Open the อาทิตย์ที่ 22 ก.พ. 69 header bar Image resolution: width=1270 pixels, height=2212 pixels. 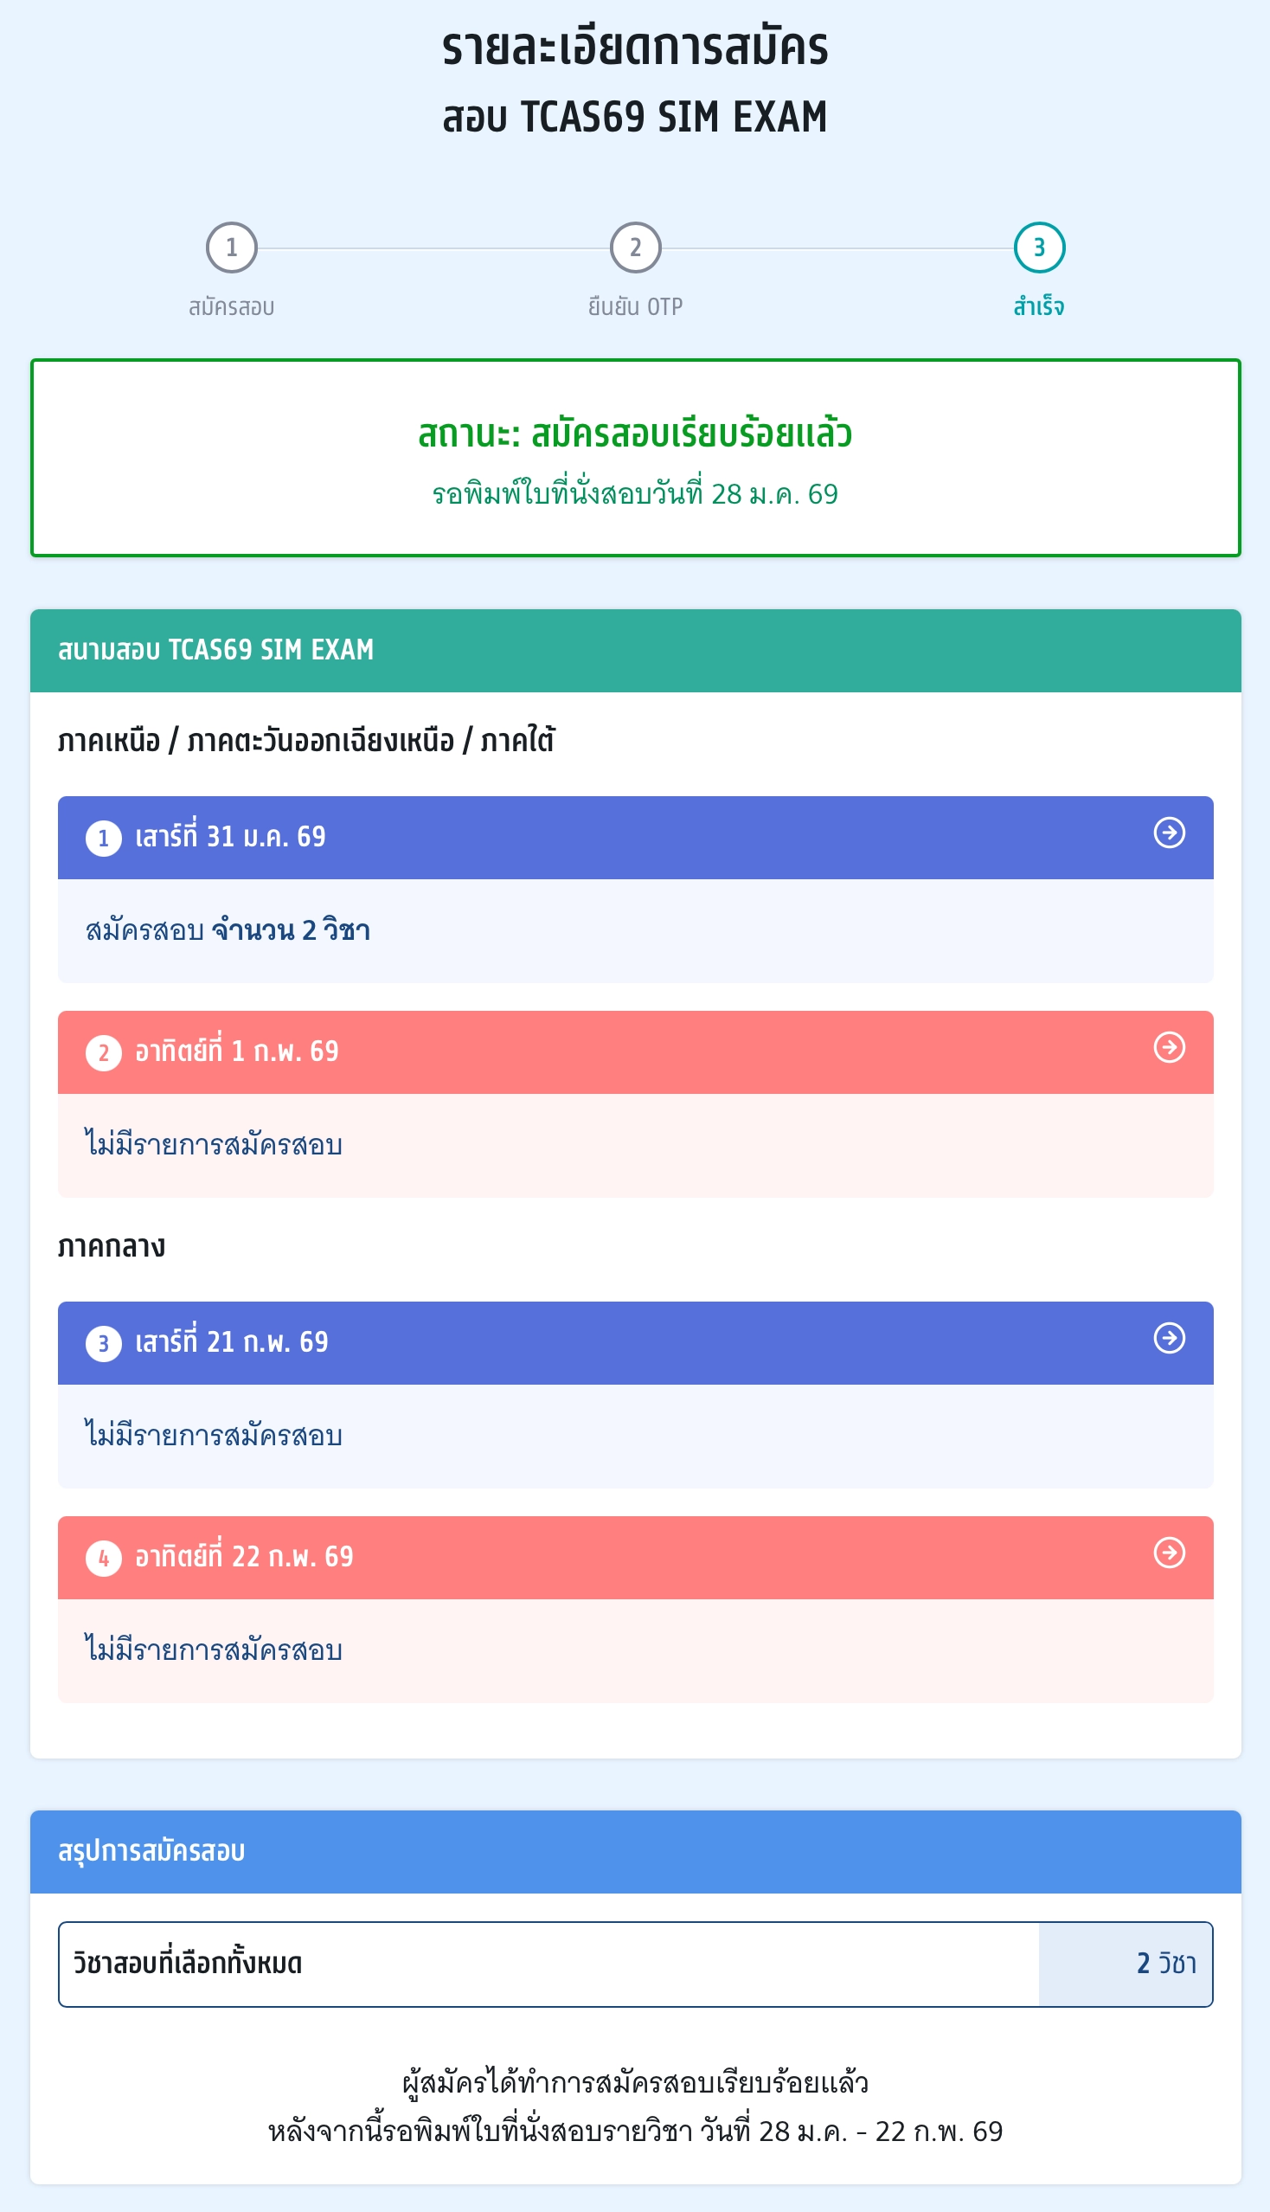[x=635, y=1558]
